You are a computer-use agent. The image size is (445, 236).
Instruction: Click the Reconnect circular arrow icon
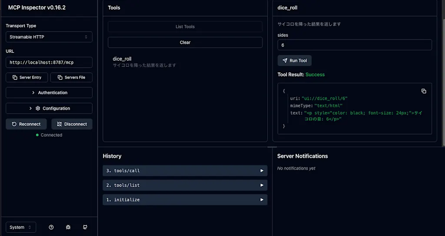[14, 124]
